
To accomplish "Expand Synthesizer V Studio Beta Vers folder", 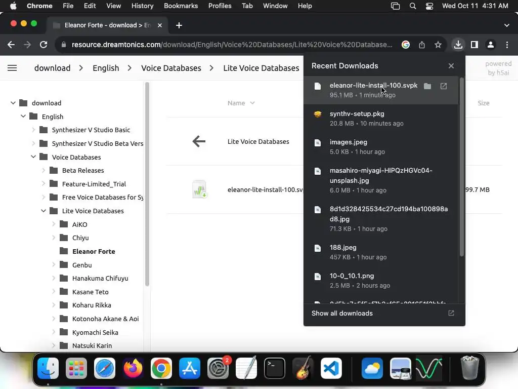I will (x=33, y=143).
